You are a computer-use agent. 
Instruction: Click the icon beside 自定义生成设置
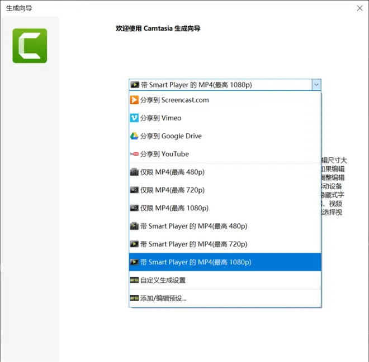[134, 280]
